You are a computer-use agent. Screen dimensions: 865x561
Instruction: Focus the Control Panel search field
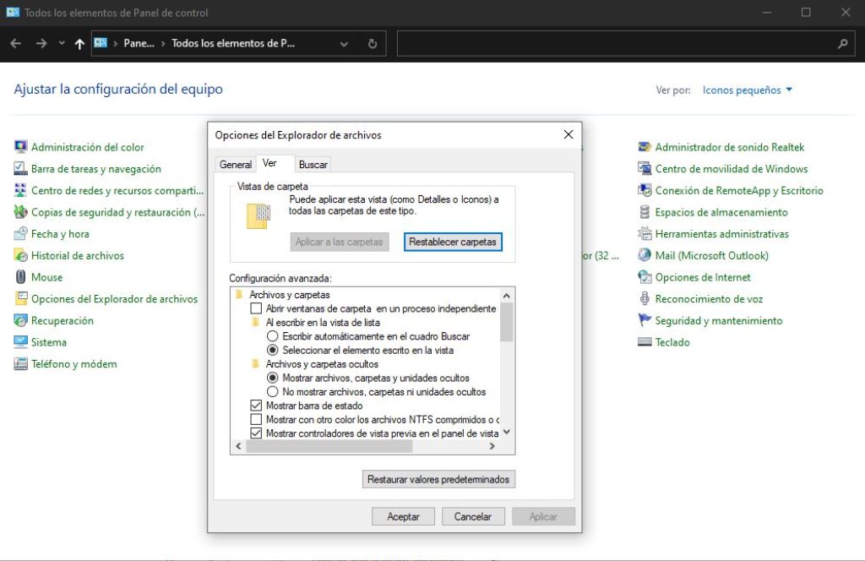pos(616,44)
